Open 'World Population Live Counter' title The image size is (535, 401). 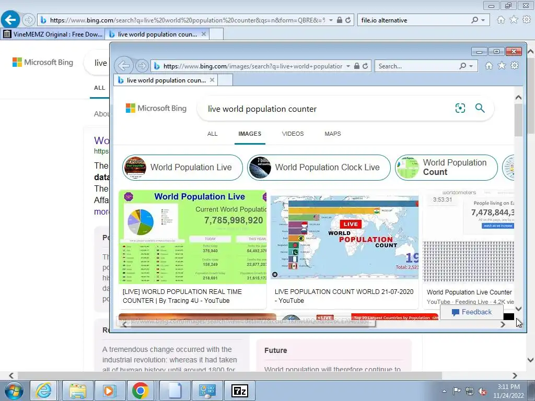469,292
